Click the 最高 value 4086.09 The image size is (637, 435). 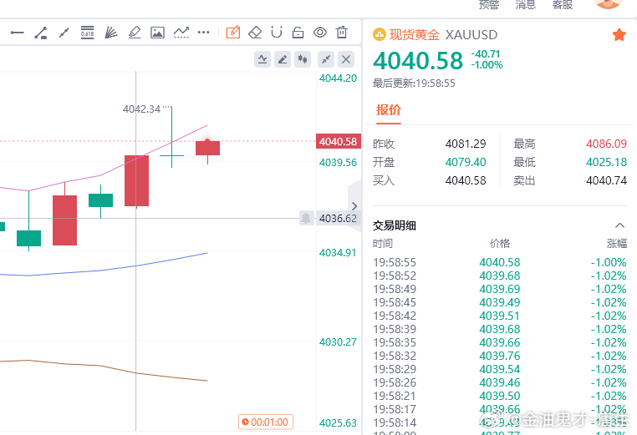606,144
